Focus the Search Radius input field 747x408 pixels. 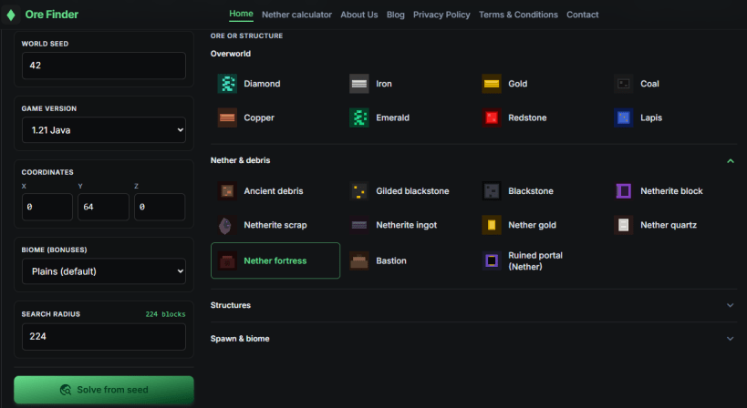pos(104,337)
